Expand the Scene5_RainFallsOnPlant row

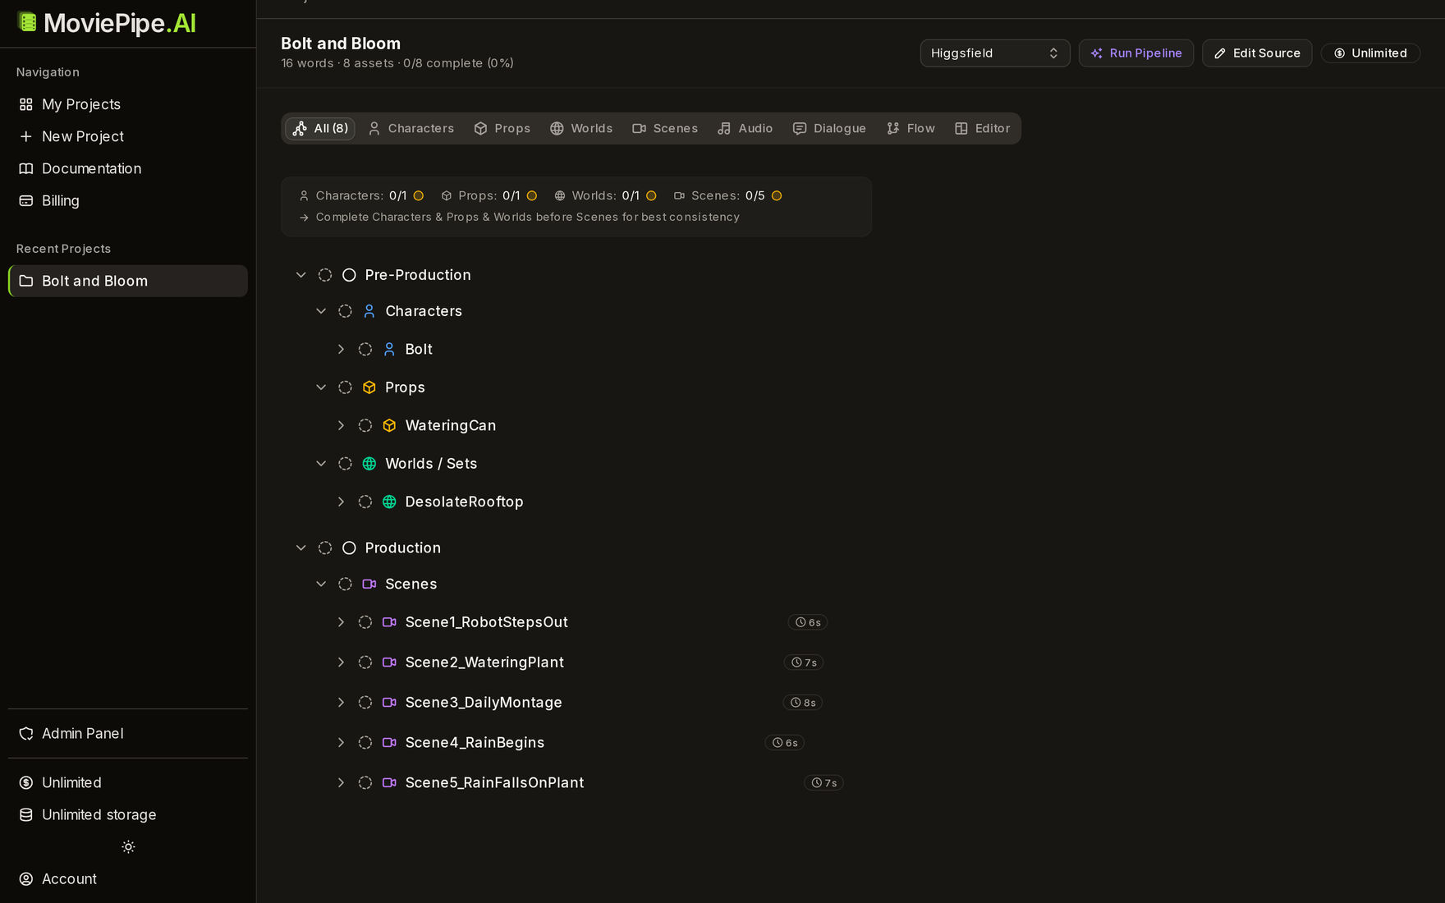click(341, 783)
